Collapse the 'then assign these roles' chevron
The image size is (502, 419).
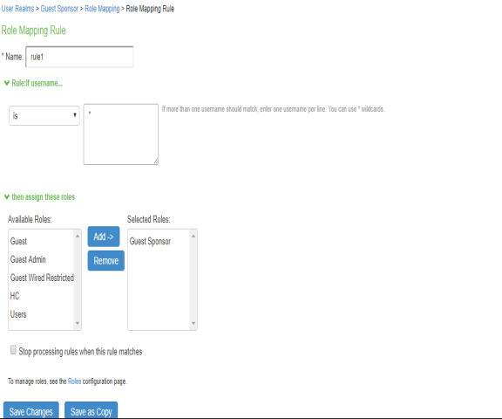(x=7, y=196)
